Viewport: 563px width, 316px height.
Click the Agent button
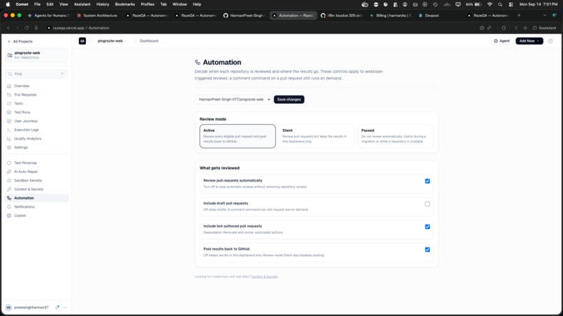[502, 41]
